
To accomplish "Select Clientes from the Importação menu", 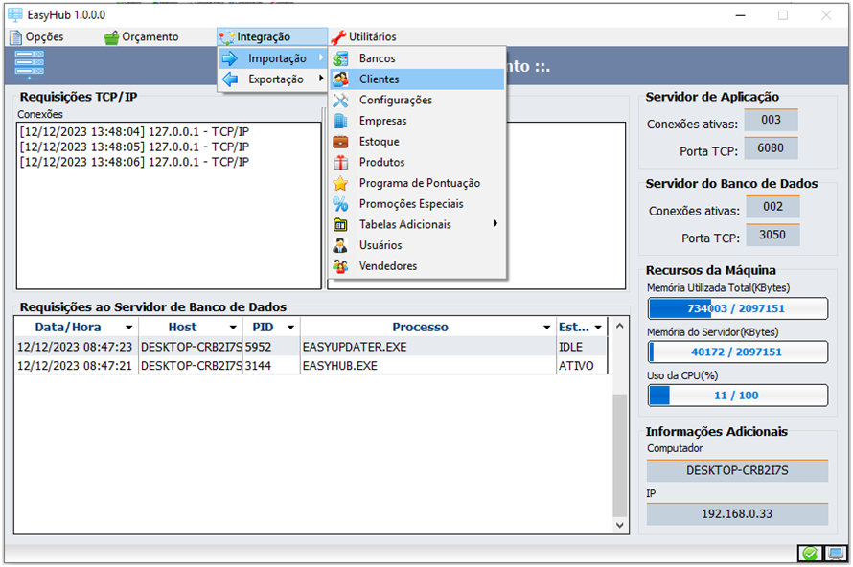I will [x=380, y=79].
